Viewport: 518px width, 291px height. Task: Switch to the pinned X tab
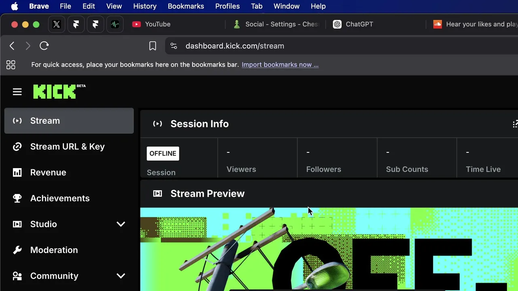pyautogui.click(x=57, y=24)
